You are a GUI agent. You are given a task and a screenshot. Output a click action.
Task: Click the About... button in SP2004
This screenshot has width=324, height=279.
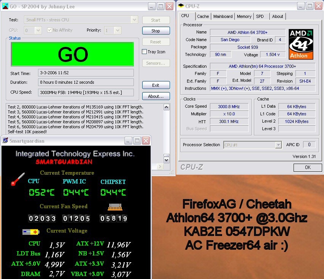coord(156,96)
